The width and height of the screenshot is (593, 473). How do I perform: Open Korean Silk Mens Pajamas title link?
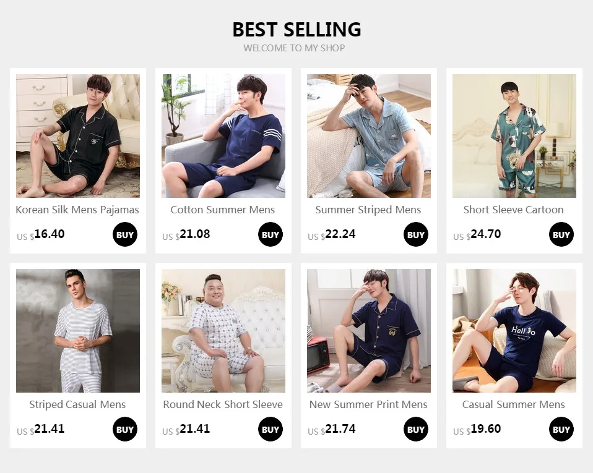tap(77, 210)
